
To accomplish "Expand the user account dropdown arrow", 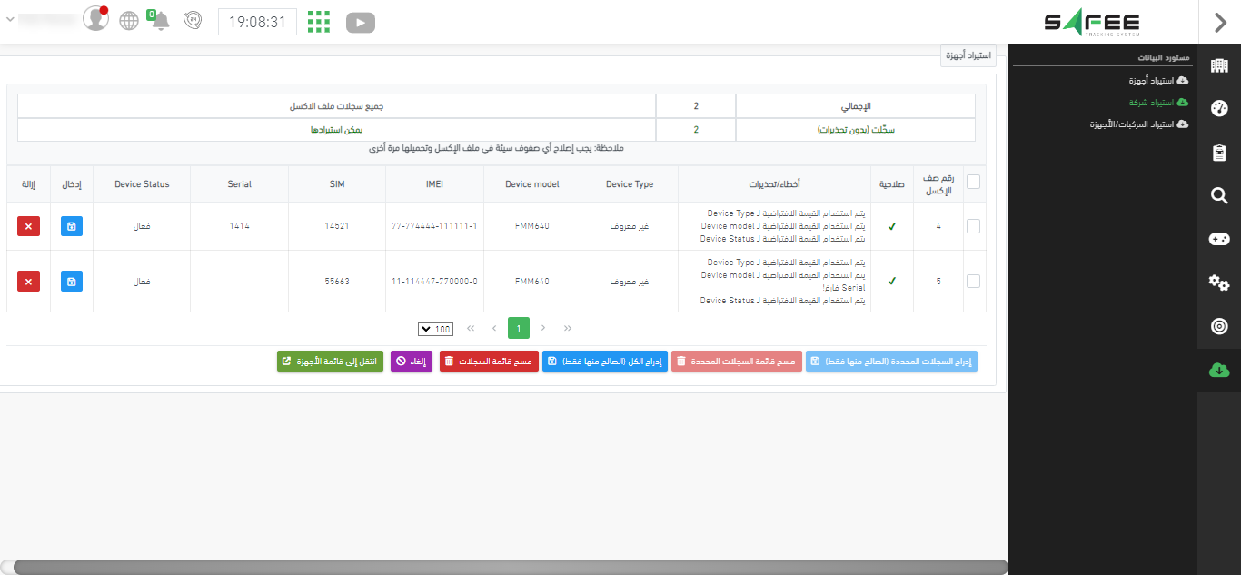I will click(x=10, y=19).
